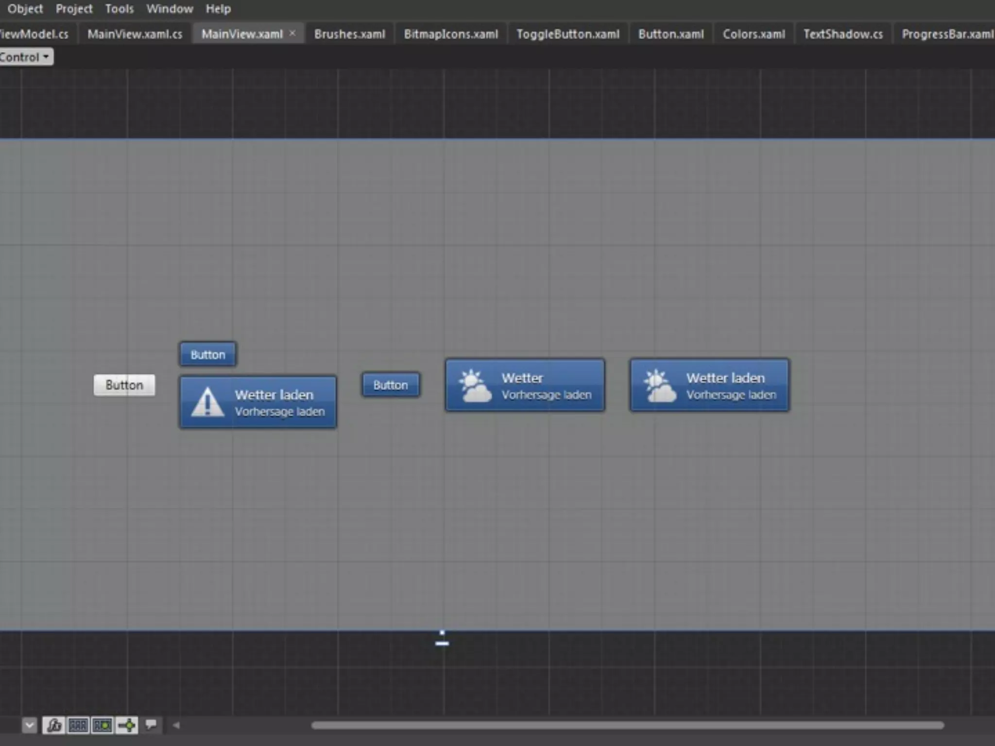Click warning triangle icon on blue button
The image size is (995, 746).
pos(207,402)
